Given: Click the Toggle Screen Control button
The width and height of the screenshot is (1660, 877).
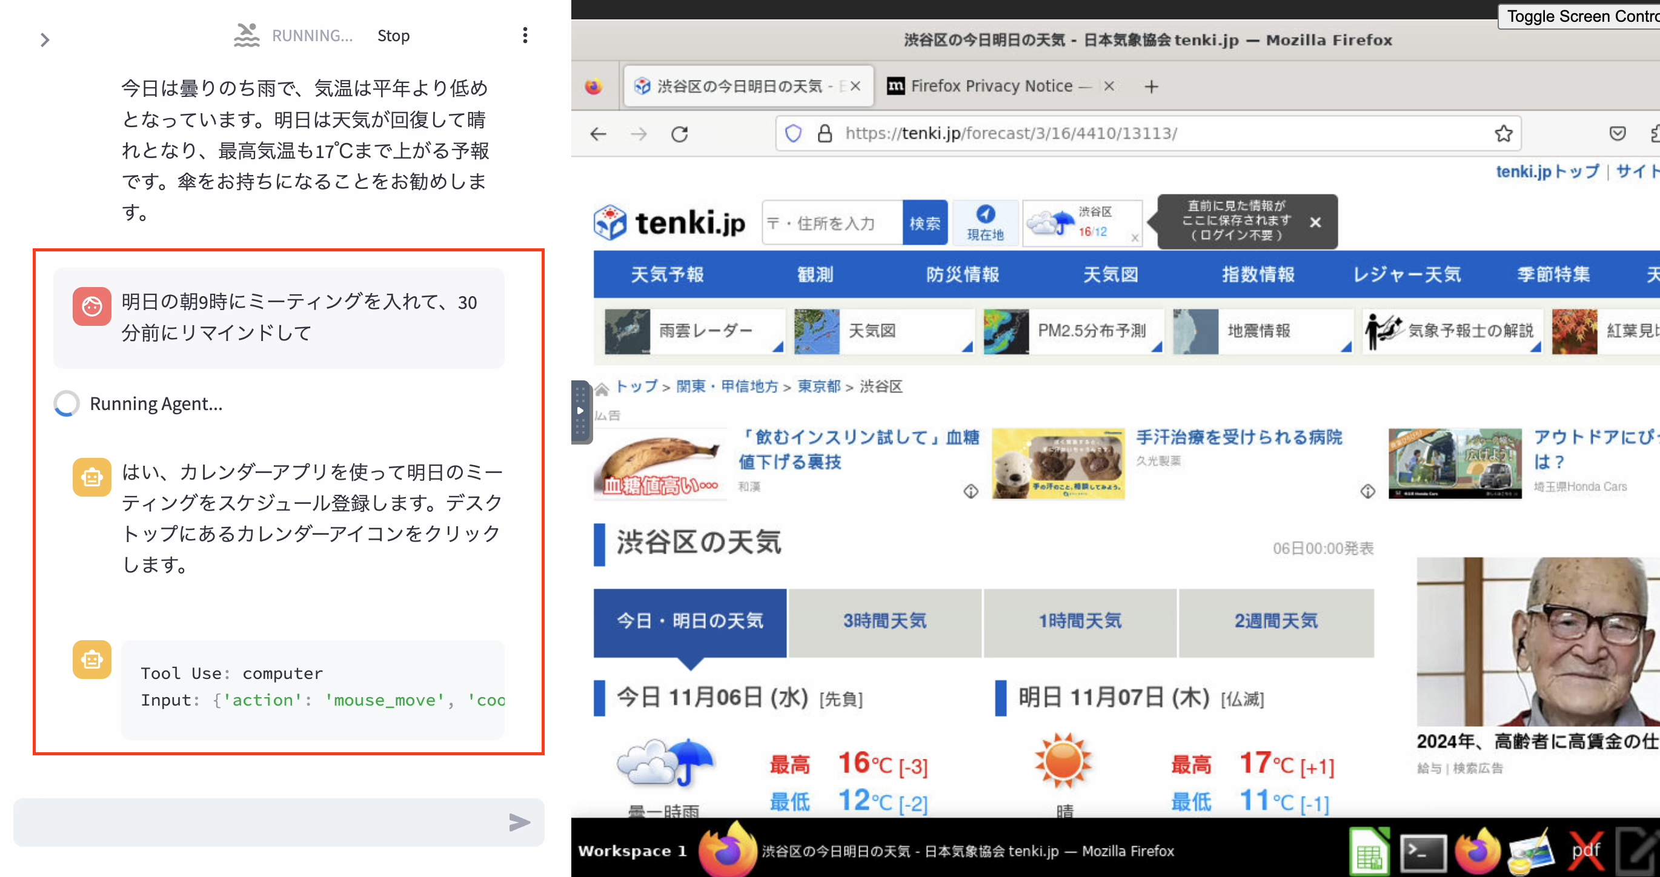Looking at the screenshot, I should (x=1585, y=16).
